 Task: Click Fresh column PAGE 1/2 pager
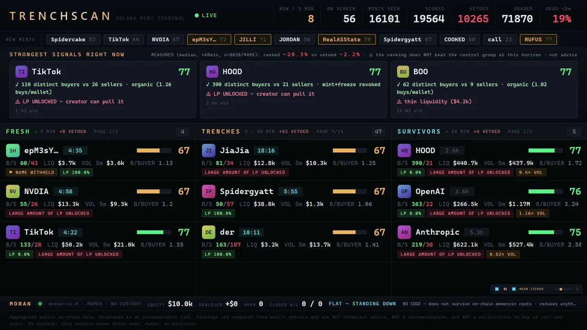106,132
